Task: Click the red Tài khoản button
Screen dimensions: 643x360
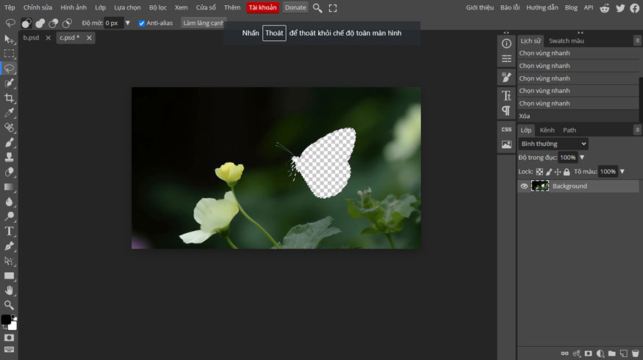Action: click(x=262, y=7)
